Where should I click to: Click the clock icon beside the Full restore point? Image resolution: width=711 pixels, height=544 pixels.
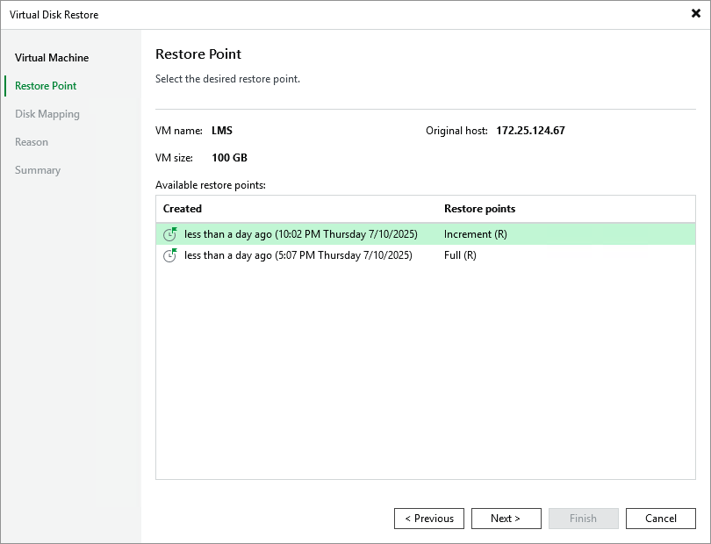click(170, 255)
